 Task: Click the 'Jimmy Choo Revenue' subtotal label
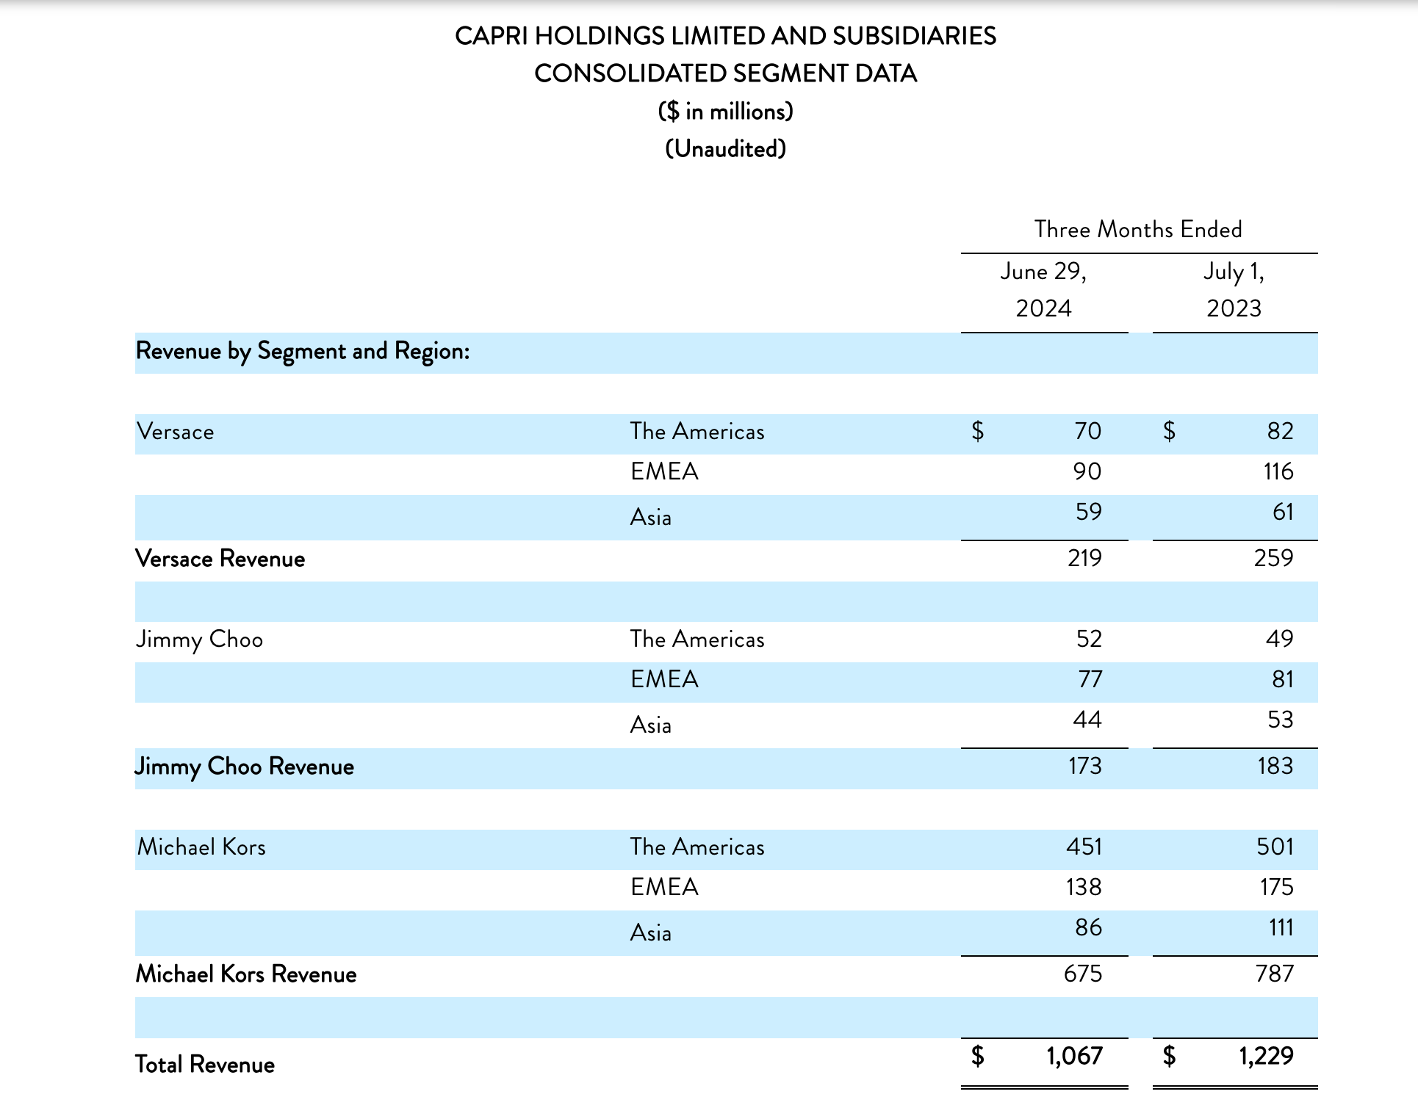click(x=245, y=767)
